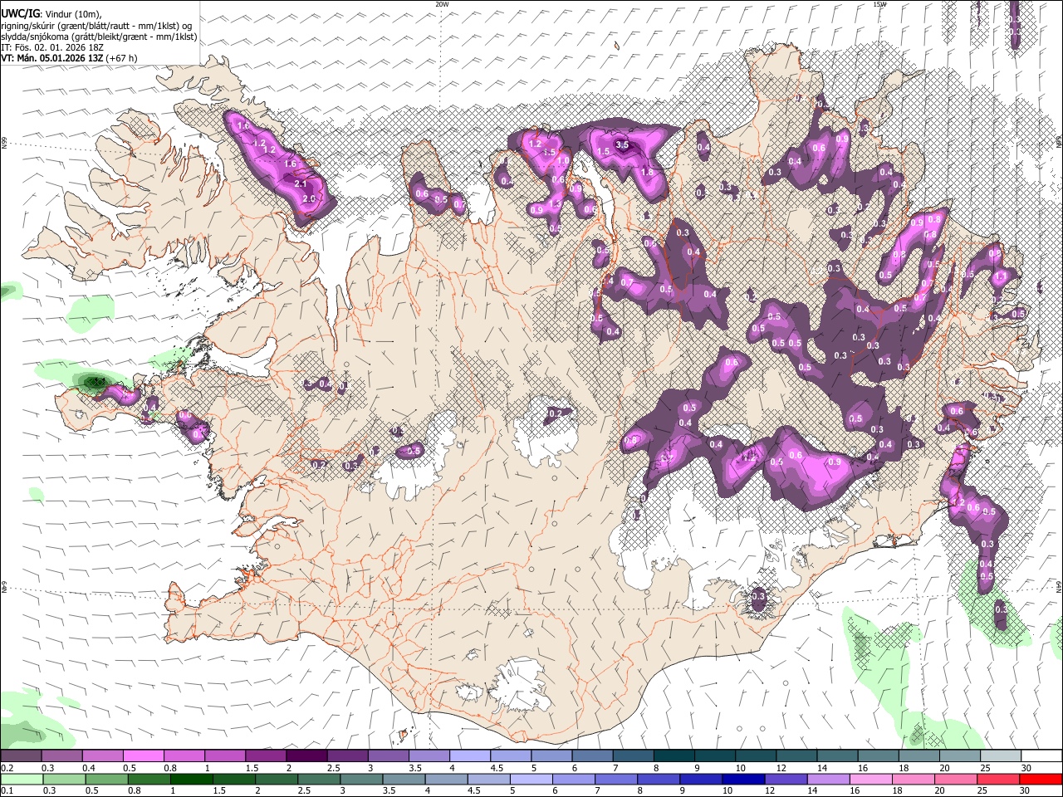Screen dimensions: 1063x797
Task: Click the '0.2' label in the snow legend
Action: [x=7, y=768]
